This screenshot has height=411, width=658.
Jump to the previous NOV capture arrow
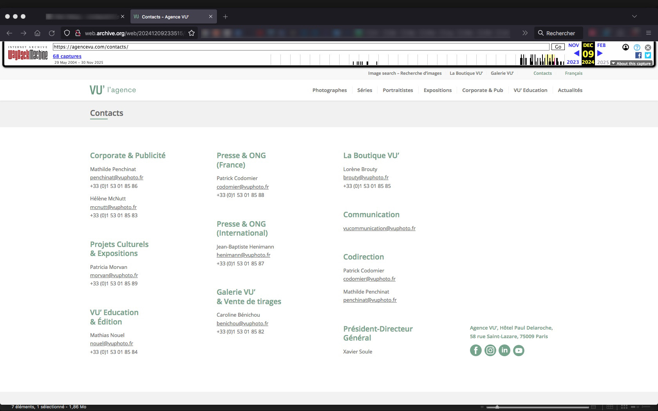pos(576,54)
